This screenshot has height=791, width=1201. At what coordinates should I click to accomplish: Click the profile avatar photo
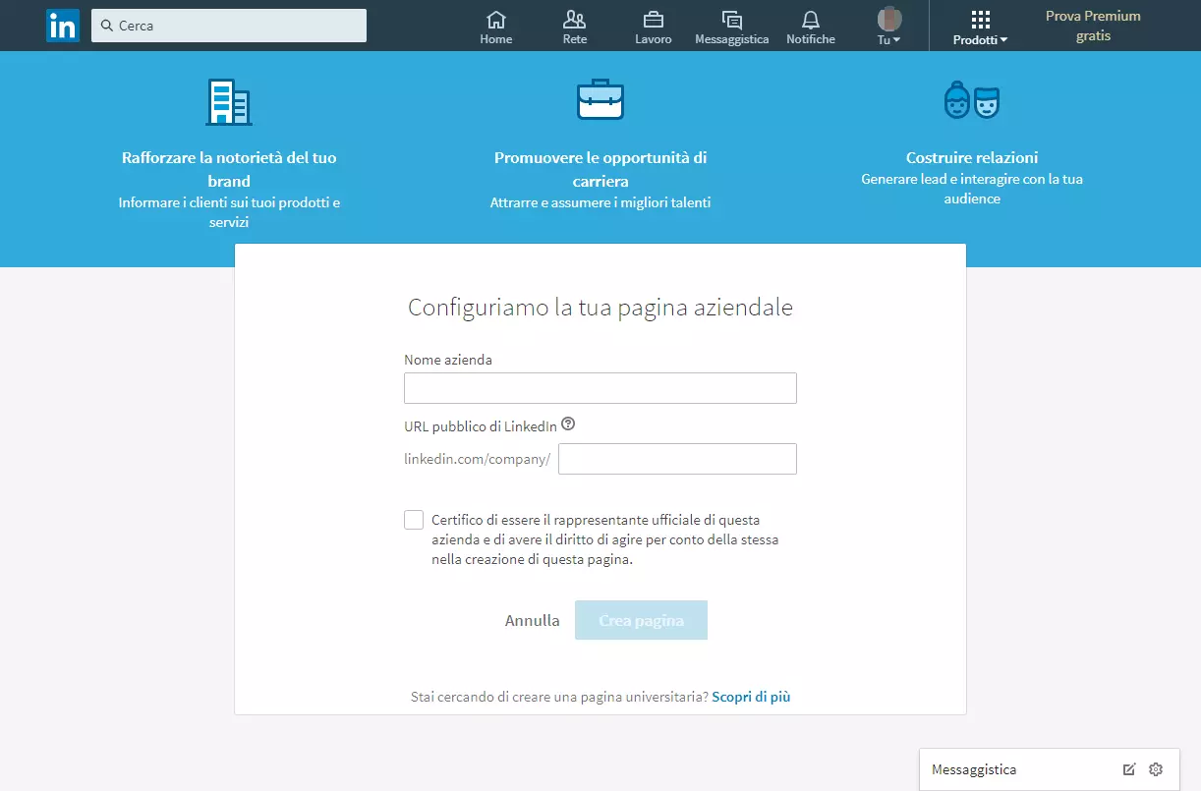889,19
